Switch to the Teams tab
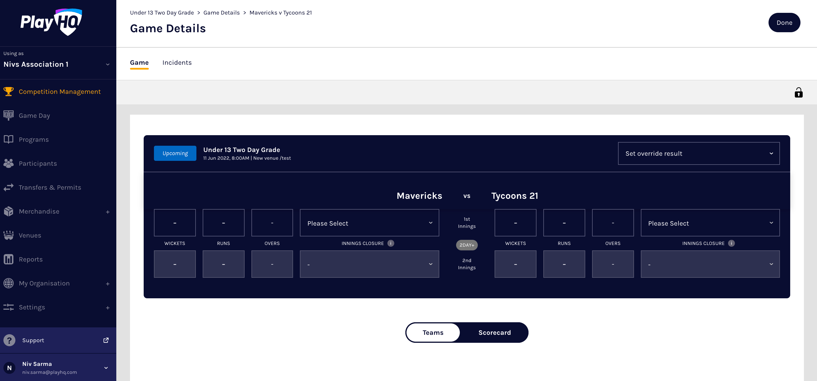The image size is (817, 381). [x=433, y=332]
